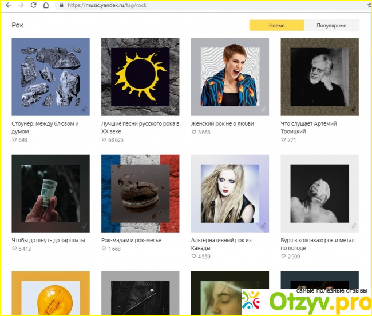Click the yellow sun eclipse cover
This screenshot has height=316, width=372.
140,77
